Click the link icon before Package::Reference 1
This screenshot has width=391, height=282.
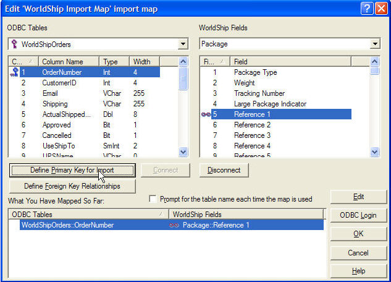click(x=174, y=225)
